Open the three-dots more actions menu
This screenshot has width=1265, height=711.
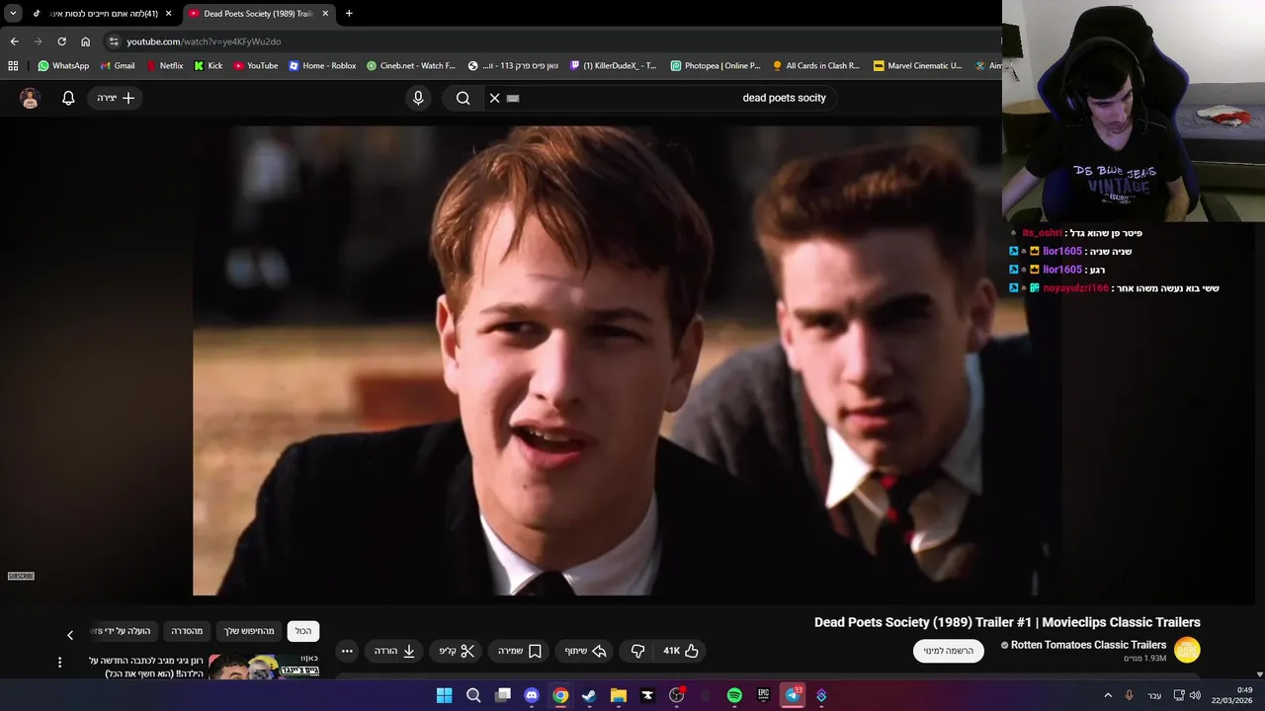[347, 651]
